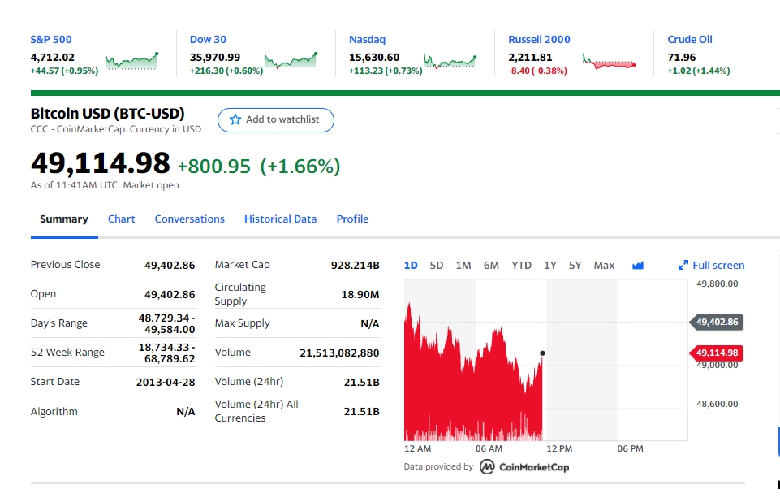Click the full screen expand arrows icon
Image resolution: width=780 pixels, height=498 pixels.
(x=683, y=266)
